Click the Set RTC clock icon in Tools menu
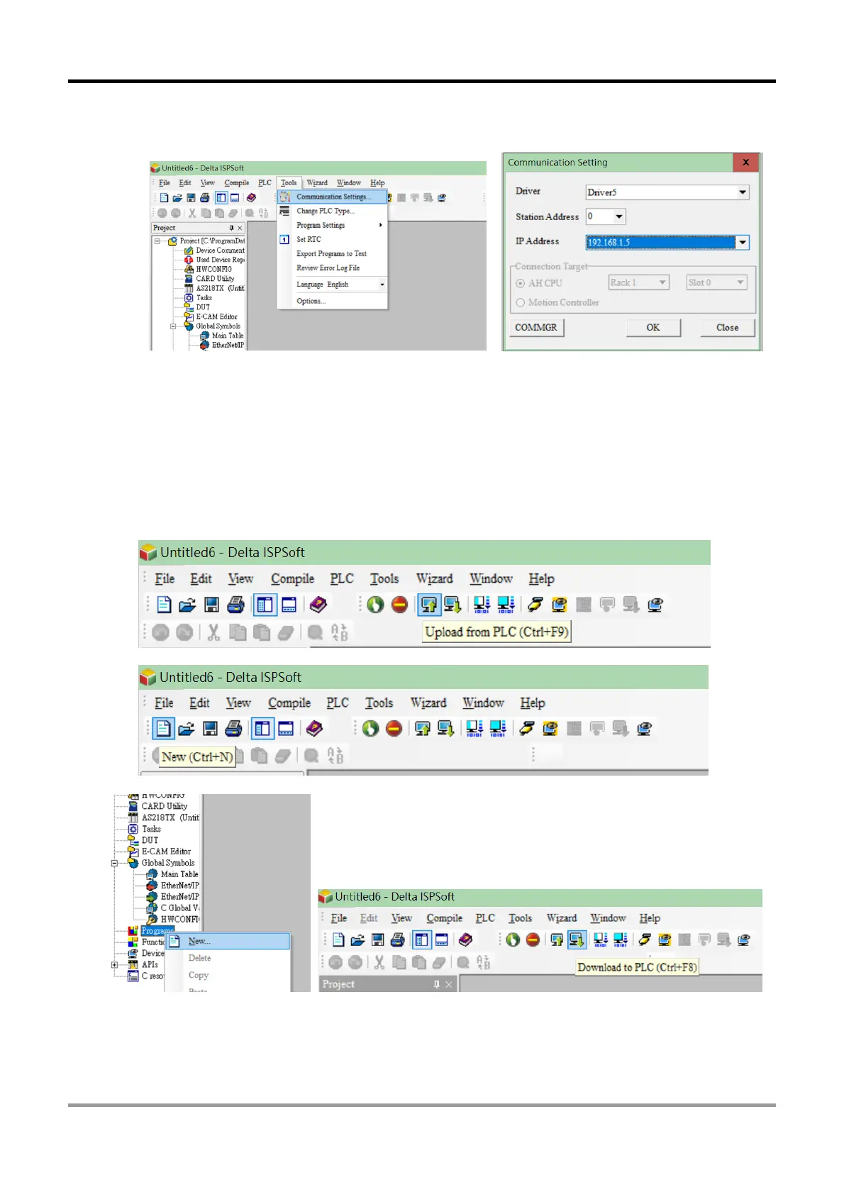The height and width of the screenshot is (1195, 844). [284, 240]
